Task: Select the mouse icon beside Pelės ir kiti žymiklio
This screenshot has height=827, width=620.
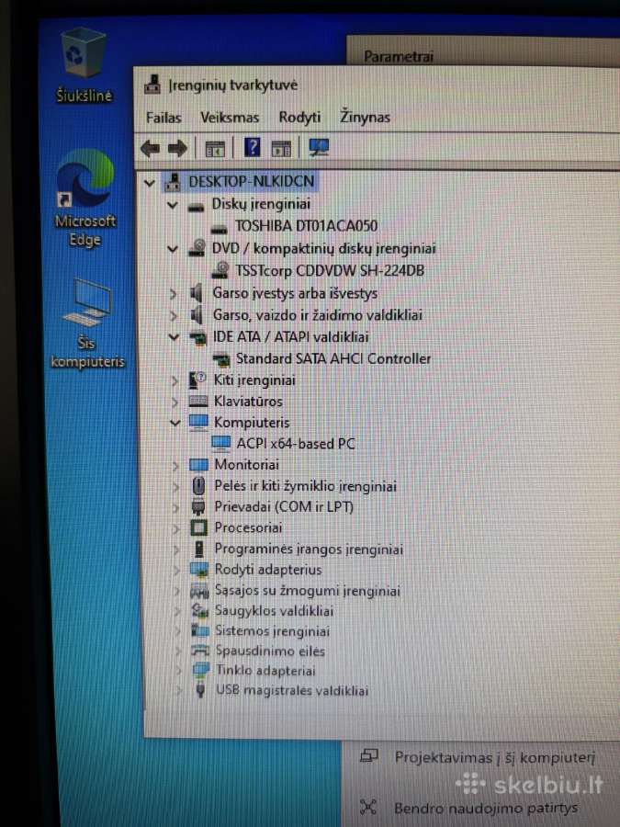Action: click(x=198, y=486)
